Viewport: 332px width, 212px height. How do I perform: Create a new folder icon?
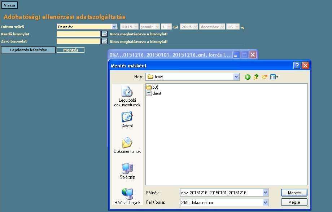tap(265, 77)
